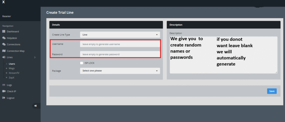Click the Password input field
The image size is (285, 122).
tap(120, 54)
